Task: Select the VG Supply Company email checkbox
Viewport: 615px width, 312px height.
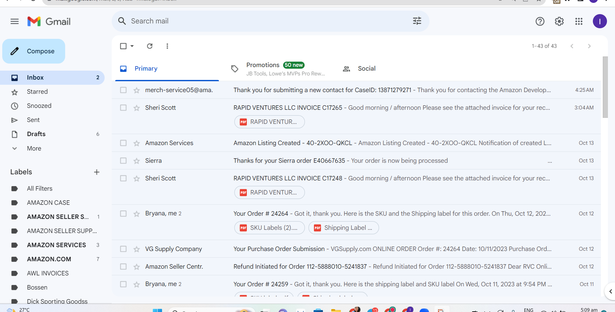Action: [x=123, y=249]
